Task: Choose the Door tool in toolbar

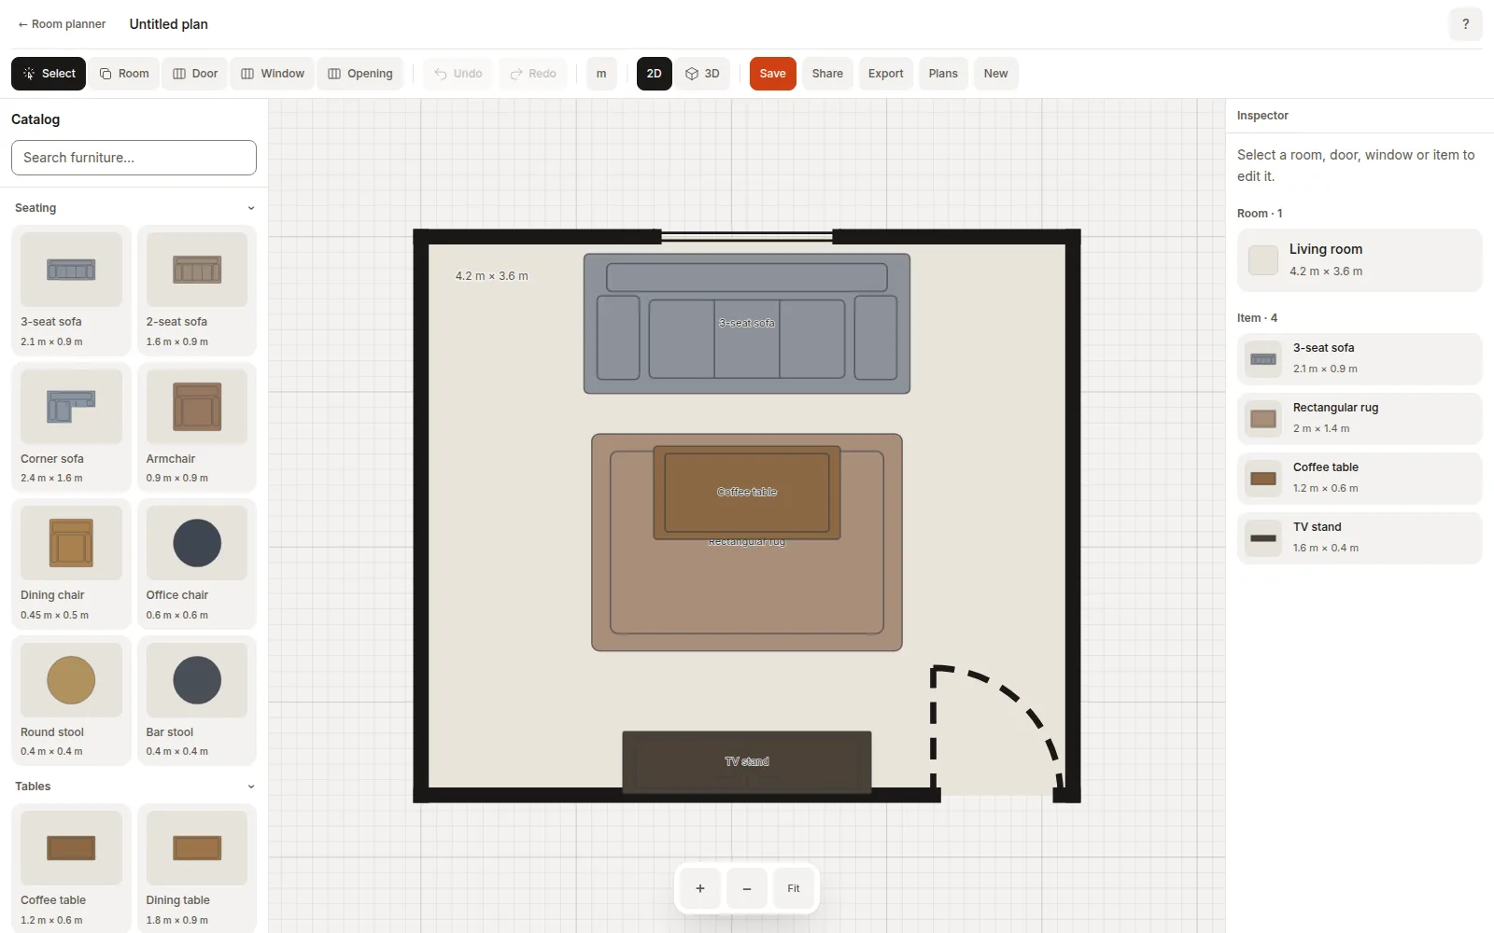Action: click(x=195, y=74)
